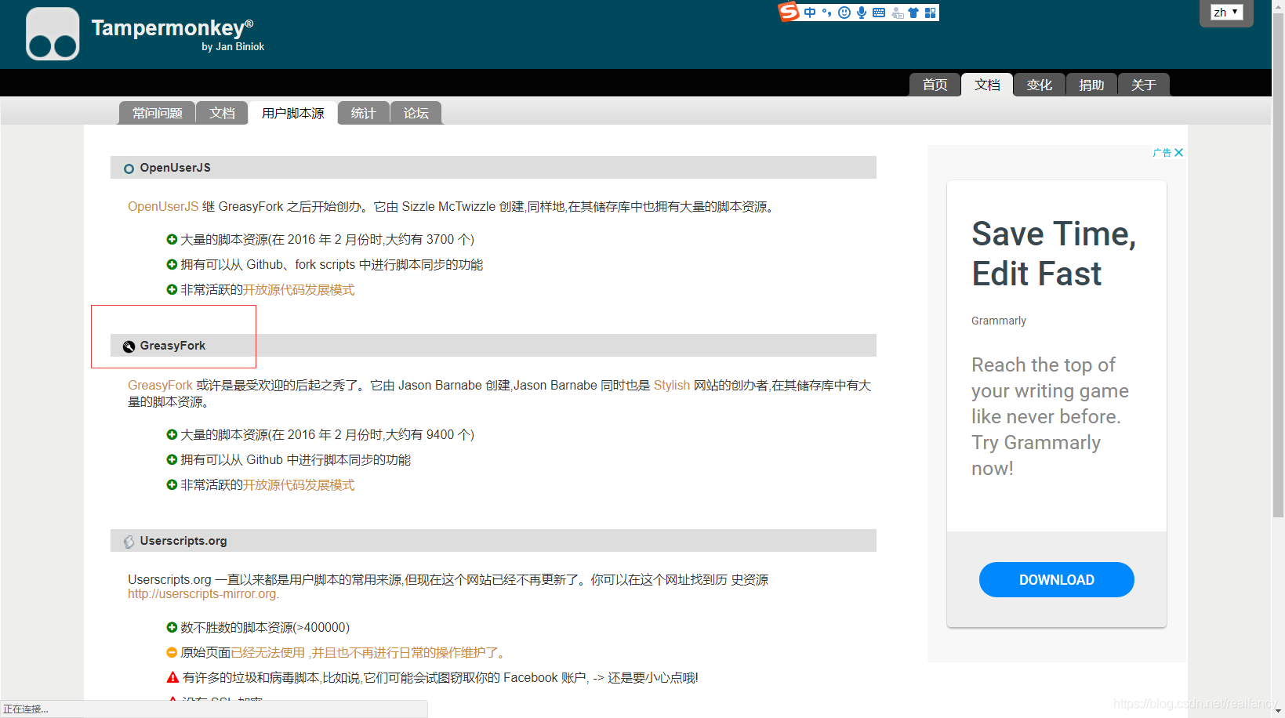The width and height of the screenshot is (1285, 718).
Task: Select the 文档 sub-tab beside 常问问题
Action: [222, 113]
